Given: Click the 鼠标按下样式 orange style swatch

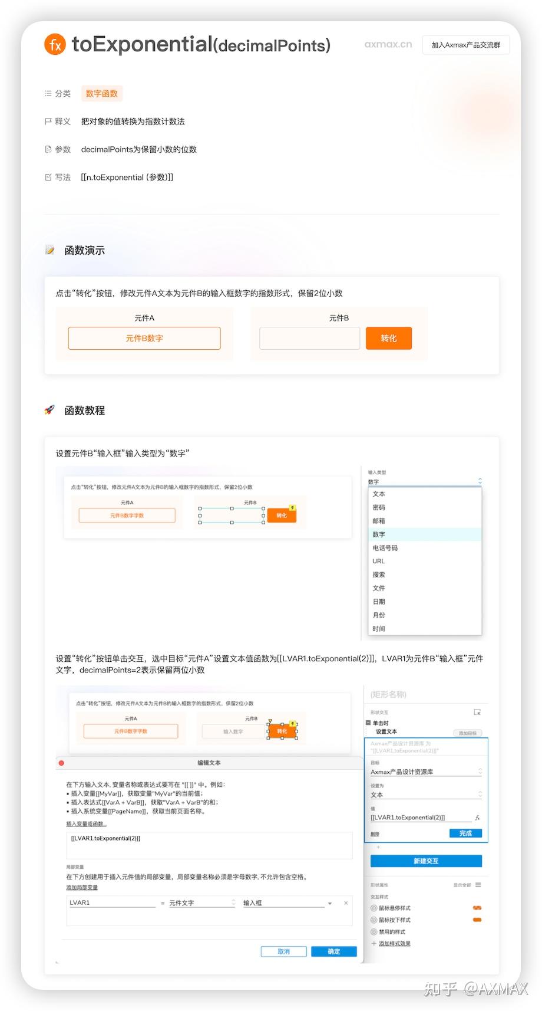Looking at the screenshot, I should coord(477,920).
